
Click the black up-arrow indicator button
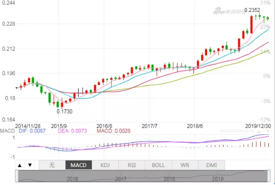pyautogui.click(x=20, y=165)
